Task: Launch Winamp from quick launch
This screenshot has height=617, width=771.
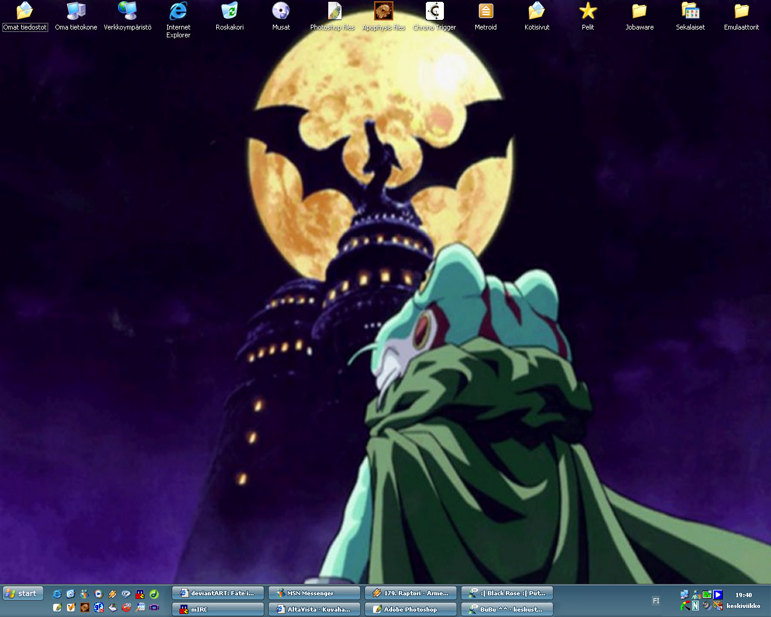Action: [112, 594]
